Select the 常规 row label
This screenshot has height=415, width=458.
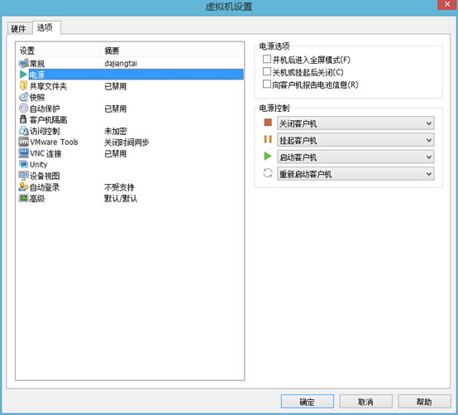coord(37,64)
